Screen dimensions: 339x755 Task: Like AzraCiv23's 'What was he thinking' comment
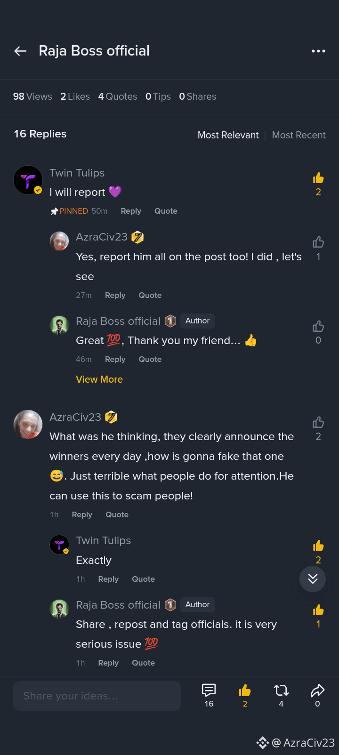[318, 422]
